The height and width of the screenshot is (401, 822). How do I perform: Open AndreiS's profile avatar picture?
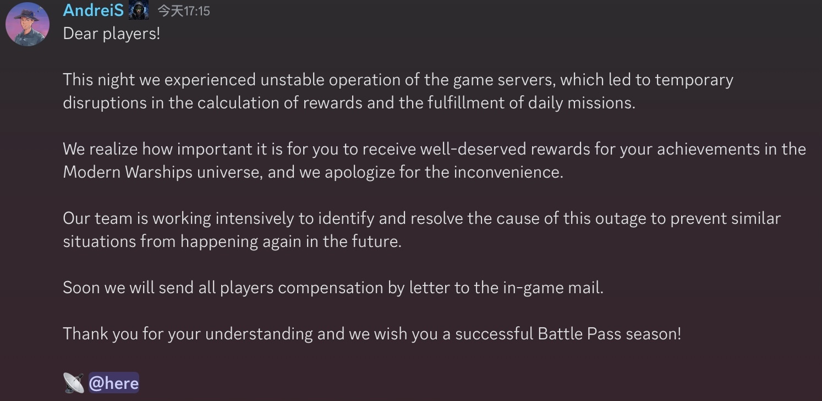[28, 24]
